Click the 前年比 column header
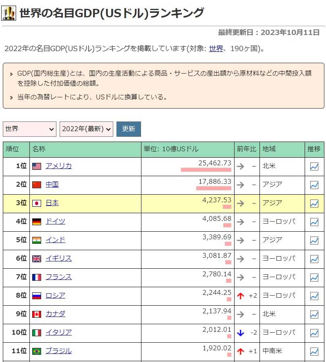326x362 pixels. click(x=246, y=149)
